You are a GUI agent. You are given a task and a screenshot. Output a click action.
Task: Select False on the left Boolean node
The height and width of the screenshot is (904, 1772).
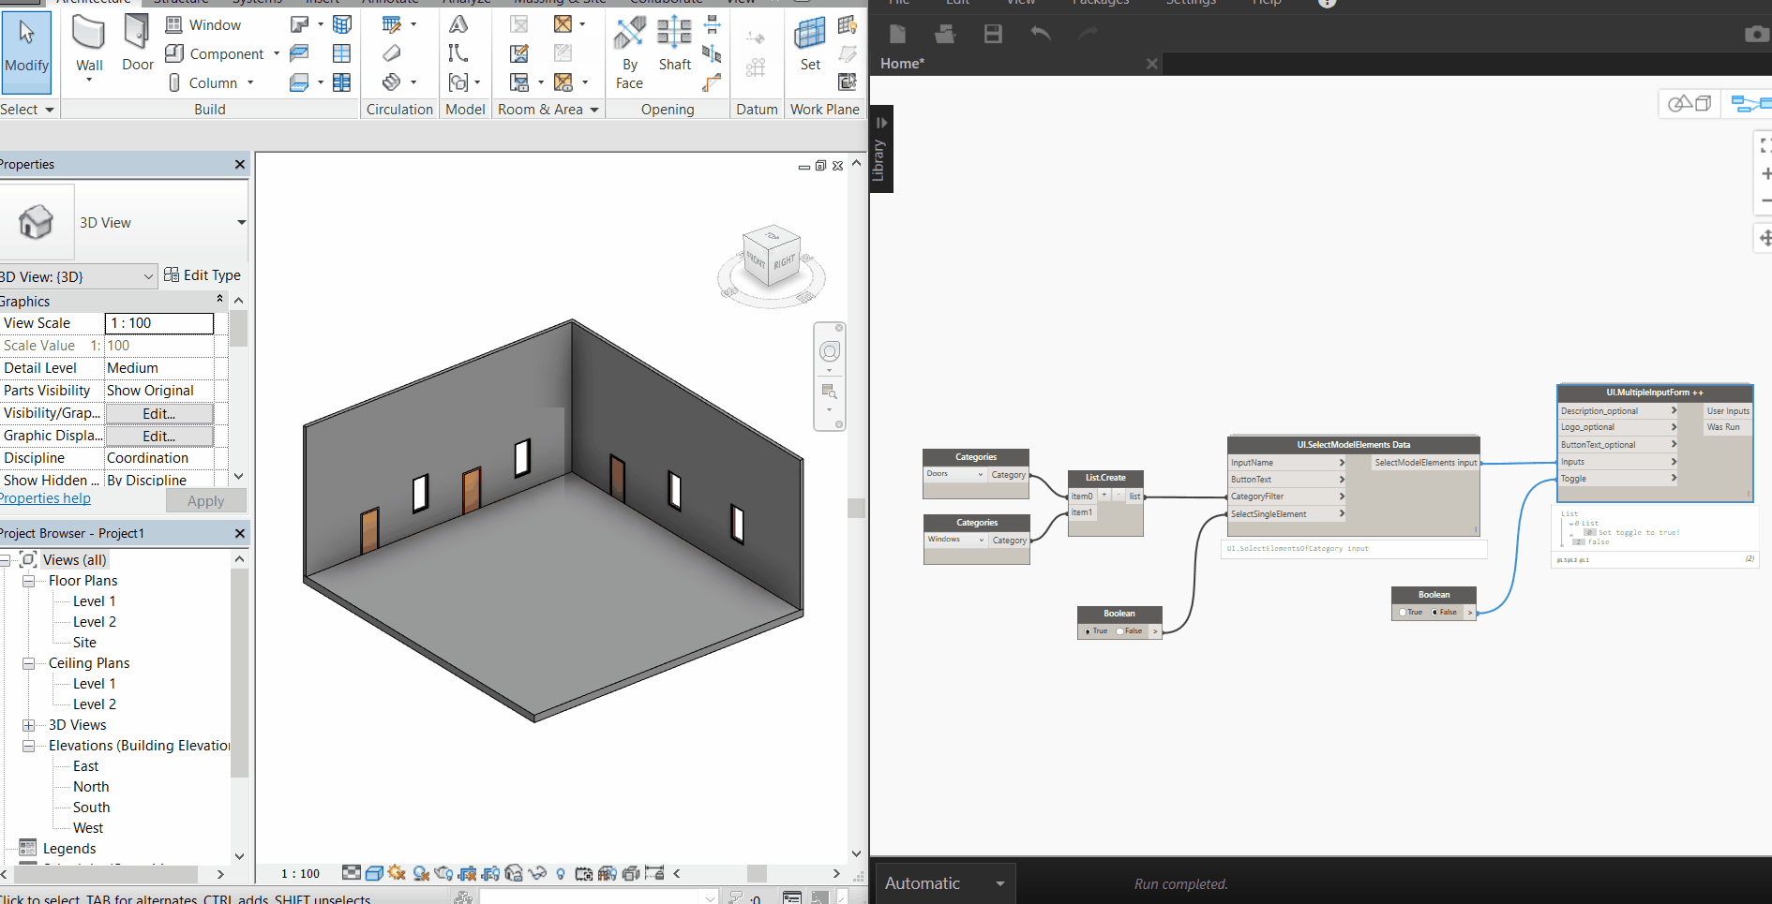[x=1120, y=631]
